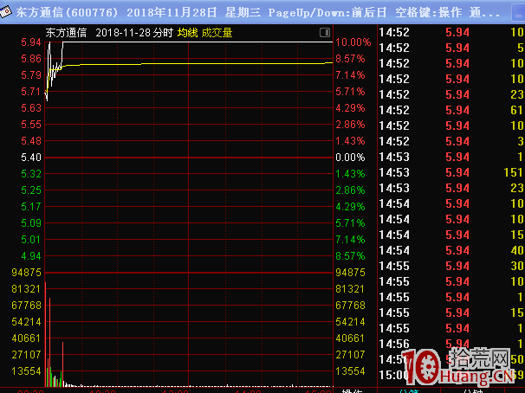Click the 东方通信(600776) title bar text
The width and height of the screenshot is (525, 393).
pyautogui.click(x=67, y=12)
